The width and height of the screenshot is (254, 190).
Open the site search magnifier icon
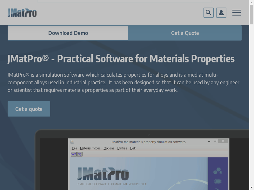[x=209, y=13]
